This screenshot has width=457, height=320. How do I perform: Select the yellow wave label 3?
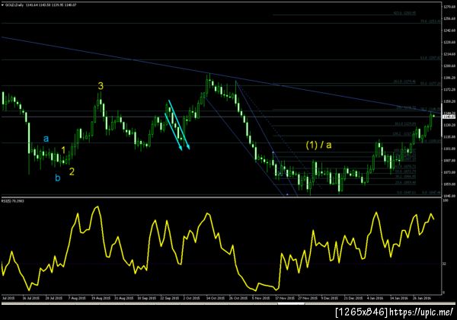(x=101, y=86)
